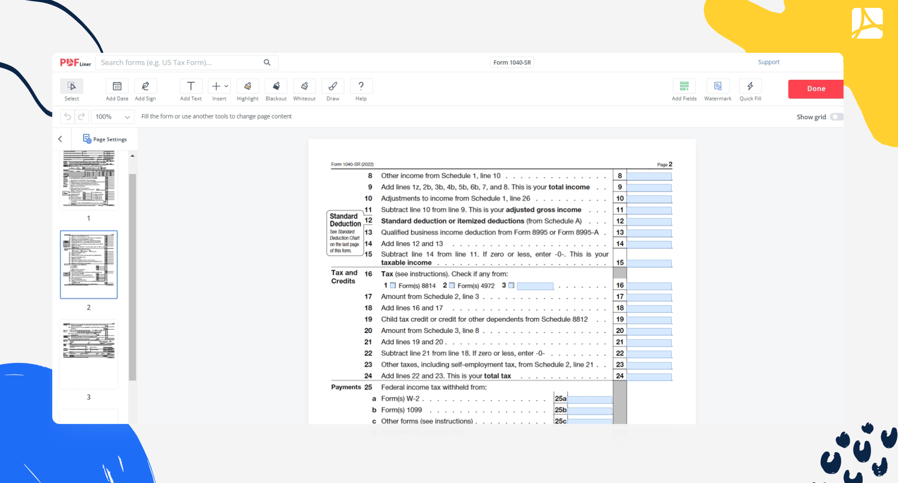This screenshot has height=483, width=898.
Task: Open page 1 thumbnail
Action: (89, 180)
